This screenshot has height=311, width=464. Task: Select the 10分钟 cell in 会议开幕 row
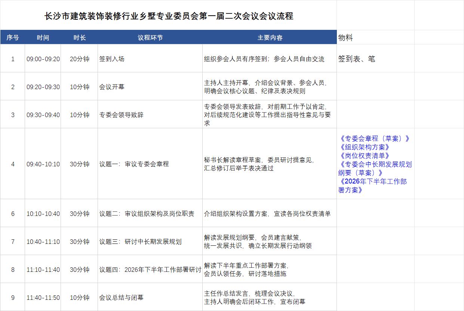pyautogui.click(x=79, y=87)
